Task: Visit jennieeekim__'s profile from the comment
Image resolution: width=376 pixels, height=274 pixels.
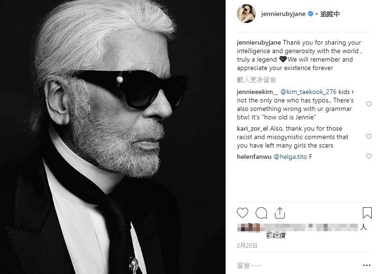Action: [258, 93]
